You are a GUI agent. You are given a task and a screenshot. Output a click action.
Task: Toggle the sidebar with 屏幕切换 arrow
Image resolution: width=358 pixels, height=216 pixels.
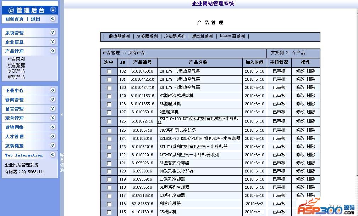pyautogui.click(x=62, y=115)
